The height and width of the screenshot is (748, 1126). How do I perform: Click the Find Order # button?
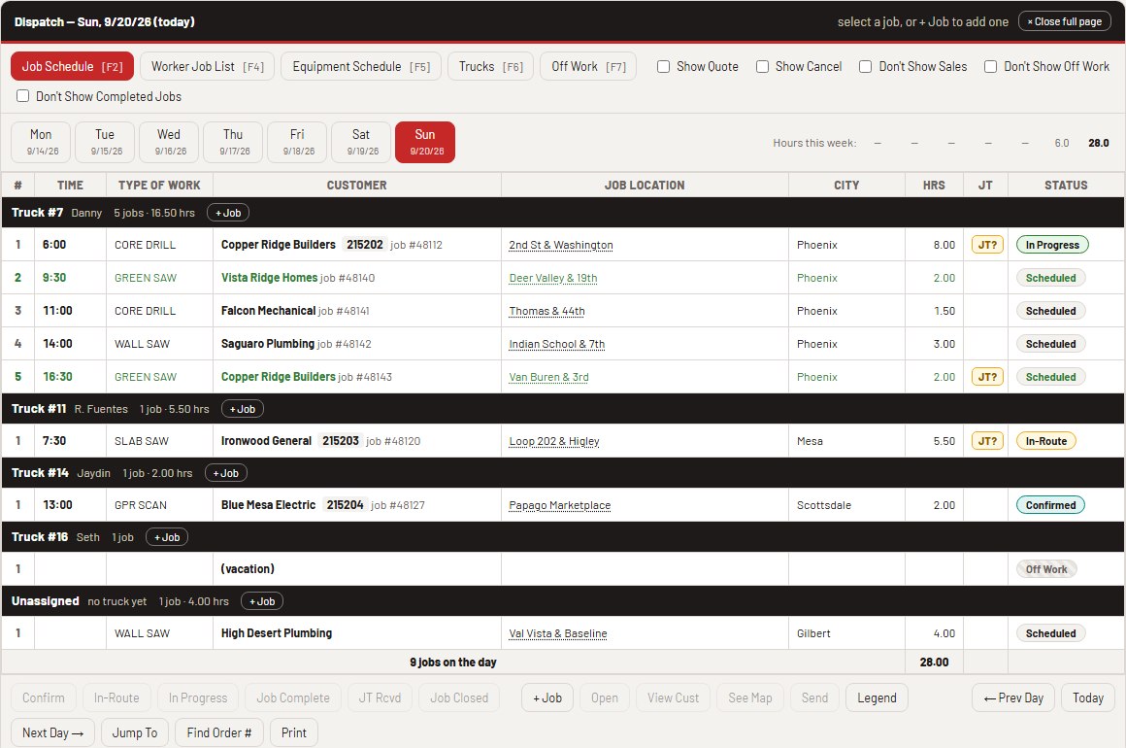tap(219, 732)
